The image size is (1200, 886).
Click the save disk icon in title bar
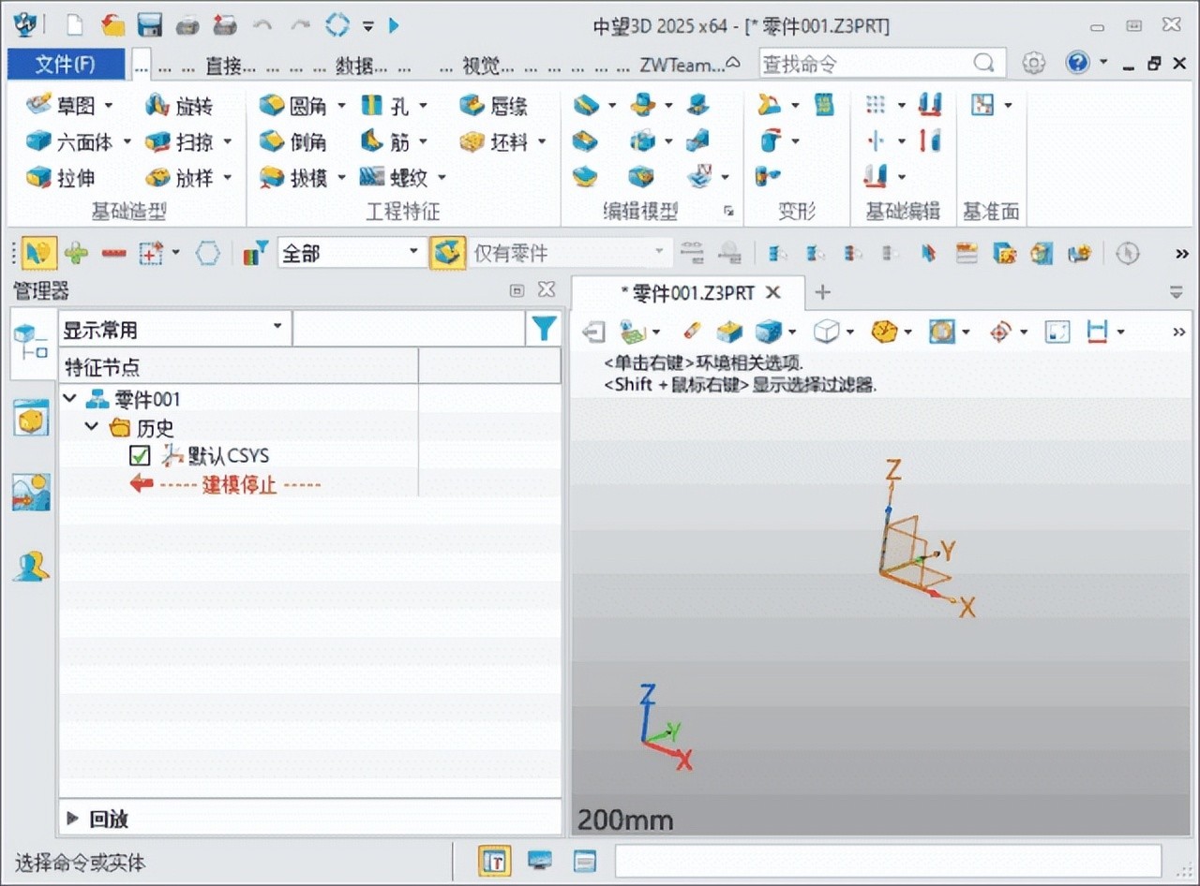click(149, 25)
